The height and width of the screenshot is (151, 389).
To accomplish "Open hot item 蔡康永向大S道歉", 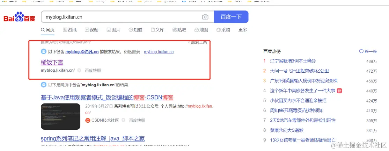I will click(x=287, y=130).
